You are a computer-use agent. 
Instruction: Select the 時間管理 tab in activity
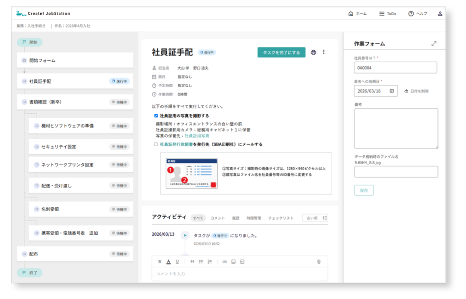pyautogui.click(x=253, y=218)
